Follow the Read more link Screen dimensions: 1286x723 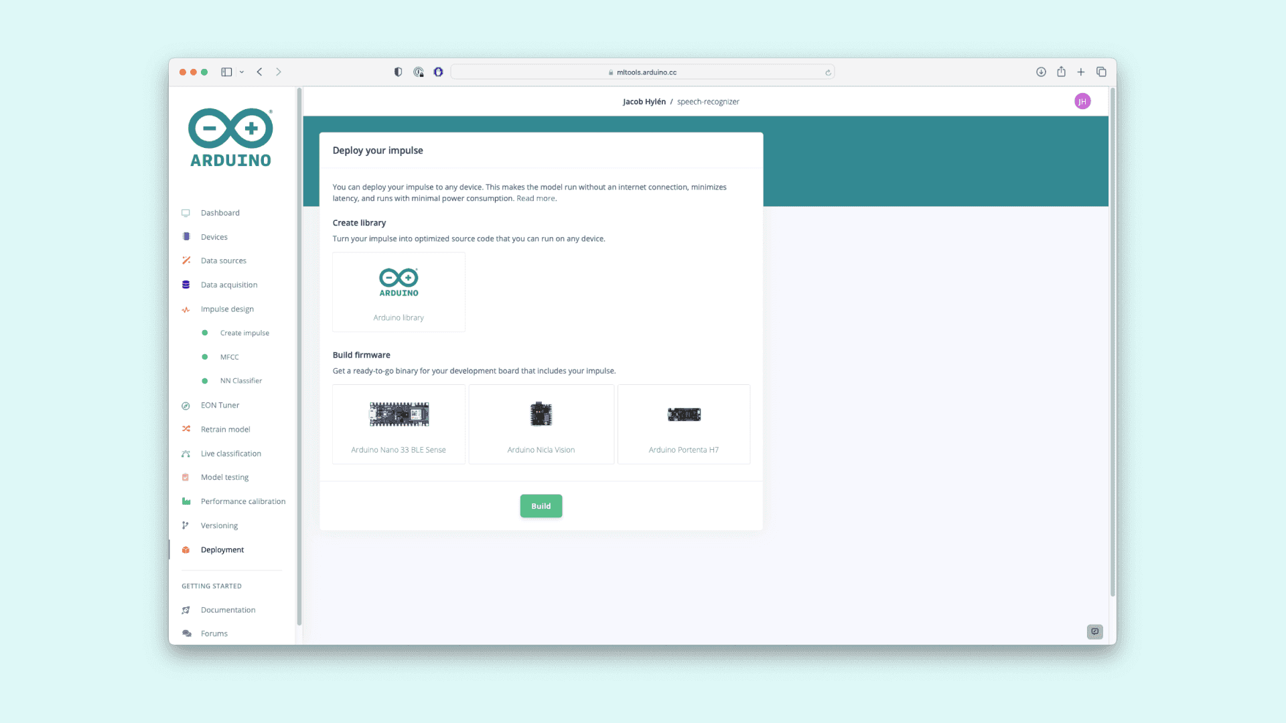pos(536,198)
